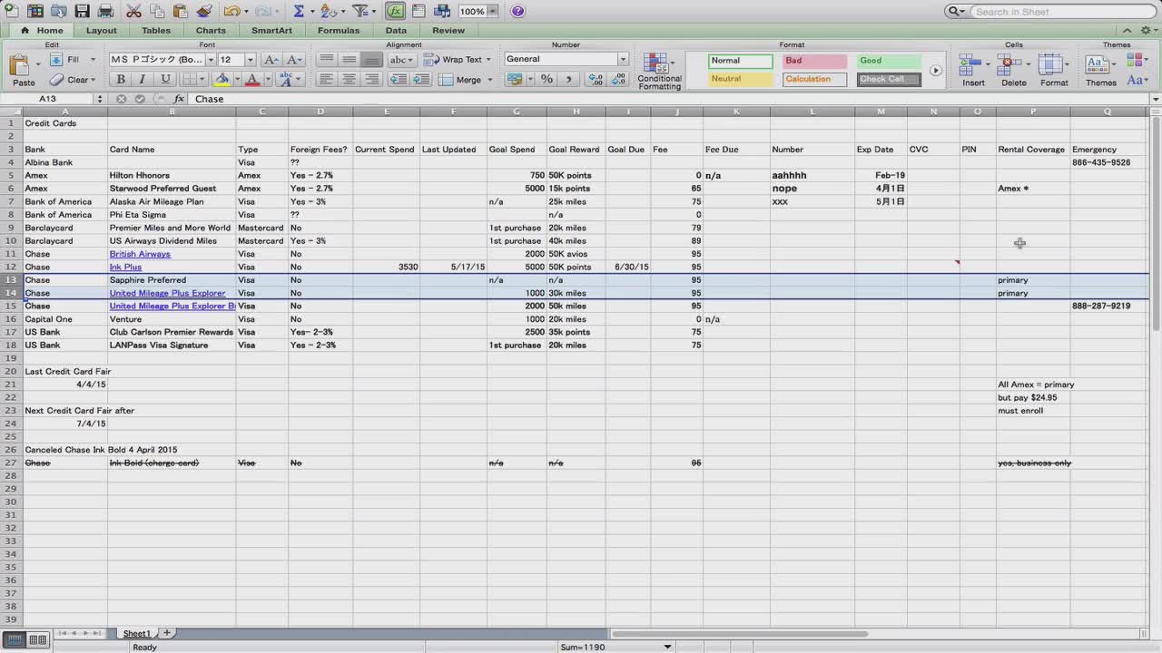The width and height of the screenshot is (1162, 653).
Task: Cut selection with the scissors icon
Action: click(x=133, y=11)
